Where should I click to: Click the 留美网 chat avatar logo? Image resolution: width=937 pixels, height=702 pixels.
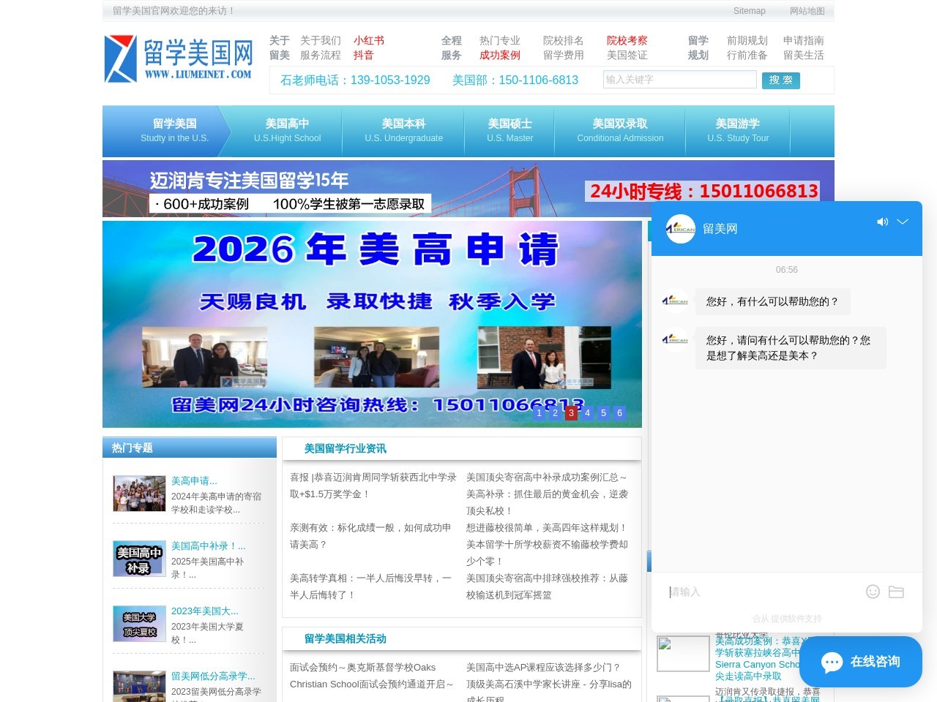pos(680,229)
